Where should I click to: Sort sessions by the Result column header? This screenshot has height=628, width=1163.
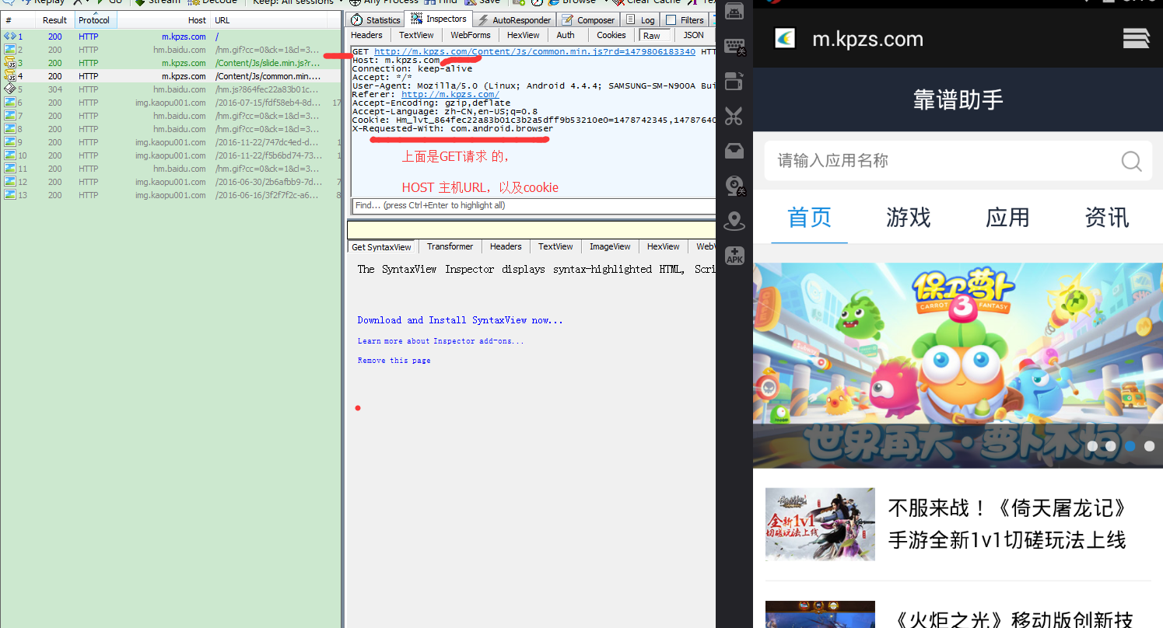[x=55, y=20]
